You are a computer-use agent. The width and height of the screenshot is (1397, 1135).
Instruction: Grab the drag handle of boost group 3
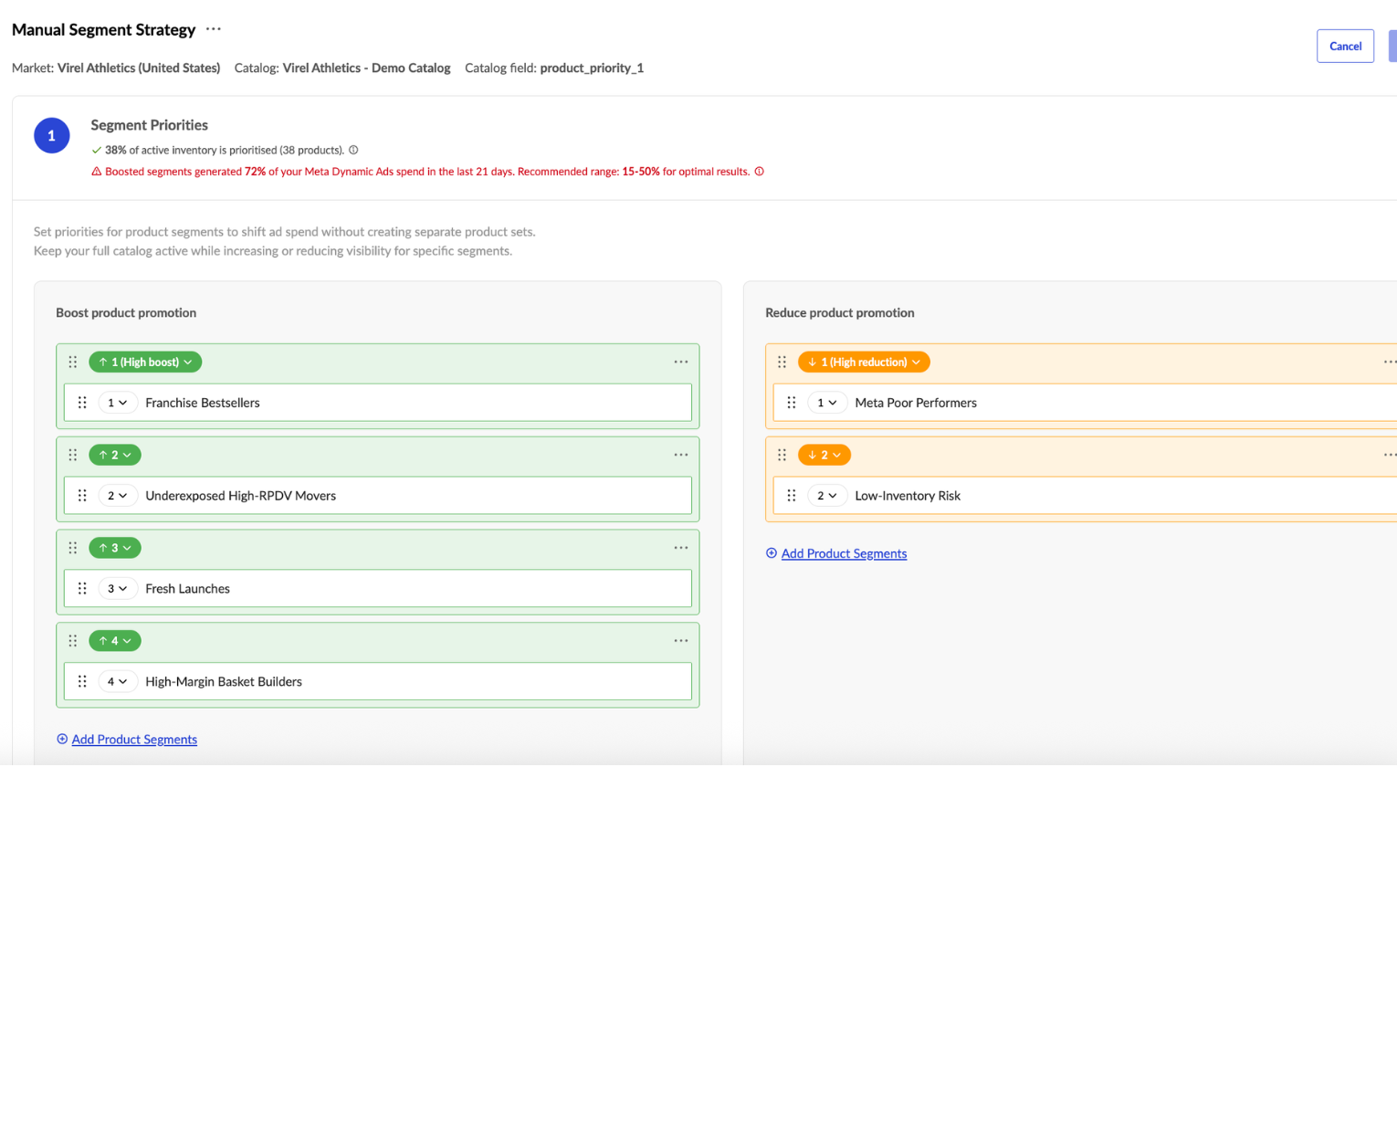(73, 548)
